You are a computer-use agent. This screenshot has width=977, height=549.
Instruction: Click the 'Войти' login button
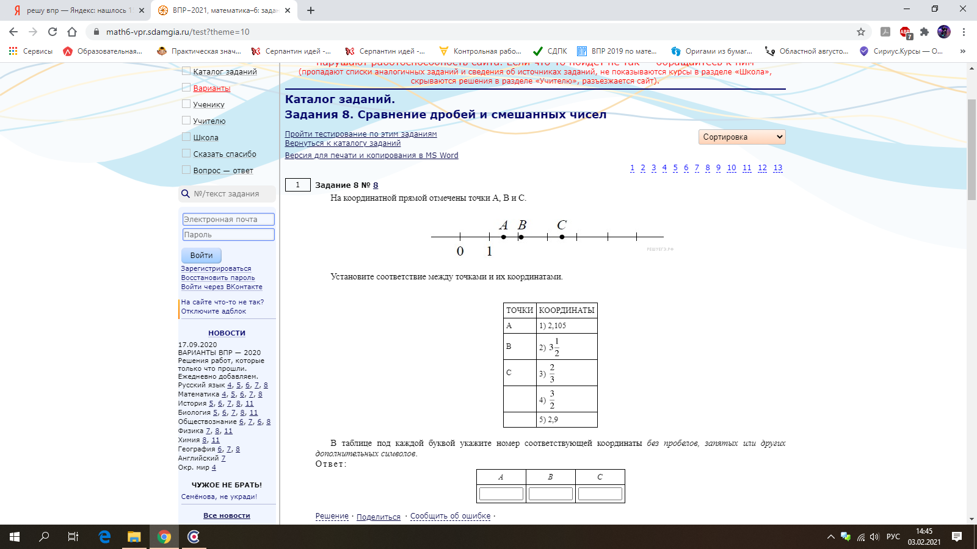pyautogui.click(x=202, y=255)
